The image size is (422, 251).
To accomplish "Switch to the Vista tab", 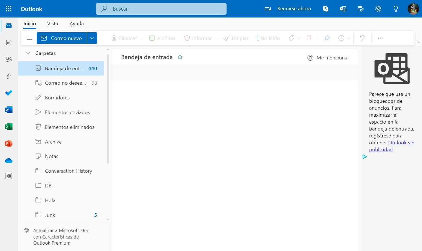I will 52,24.
